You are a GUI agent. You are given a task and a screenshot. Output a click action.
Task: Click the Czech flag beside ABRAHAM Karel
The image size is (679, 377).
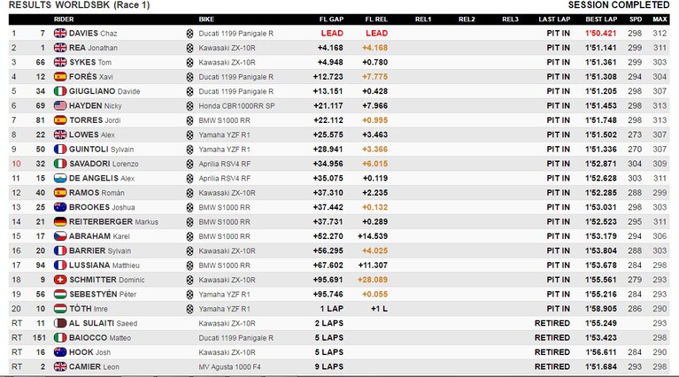[x=60, y=236]
